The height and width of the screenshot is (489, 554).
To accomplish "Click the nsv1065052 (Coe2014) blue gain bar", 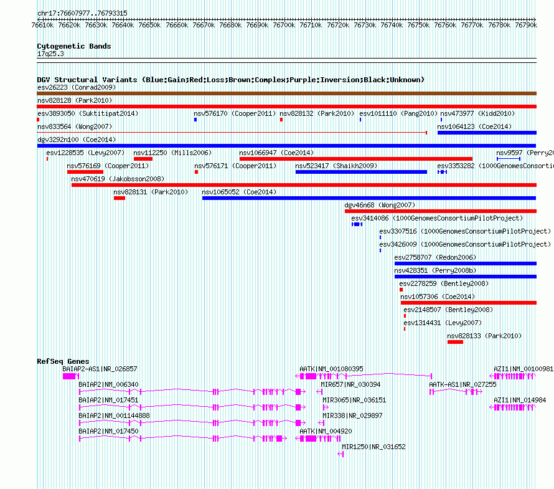I will [x=369, y=198].
